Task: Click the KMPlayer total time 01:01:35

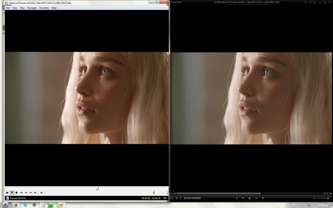Action: pyautogui.click(x=327, y=194)
